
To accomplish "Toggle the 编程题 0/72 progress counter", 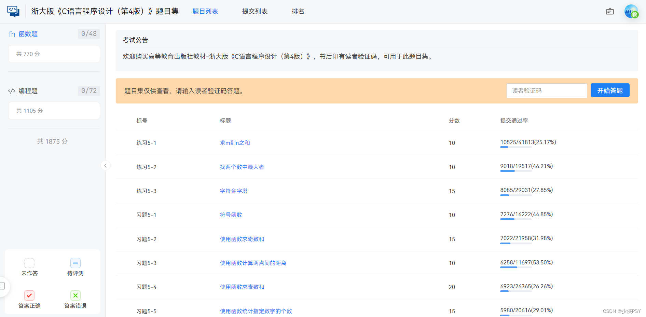I will [89, 91].
